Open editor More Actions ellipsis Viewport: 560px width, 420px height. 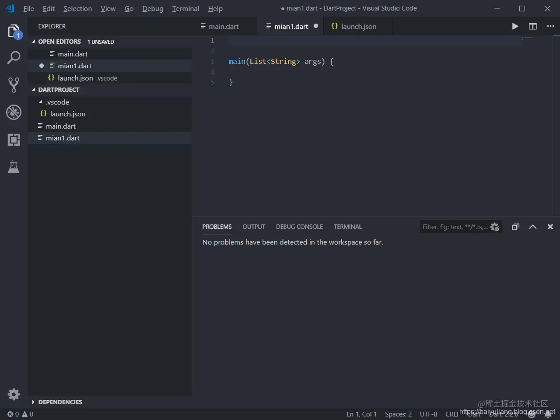550,26
